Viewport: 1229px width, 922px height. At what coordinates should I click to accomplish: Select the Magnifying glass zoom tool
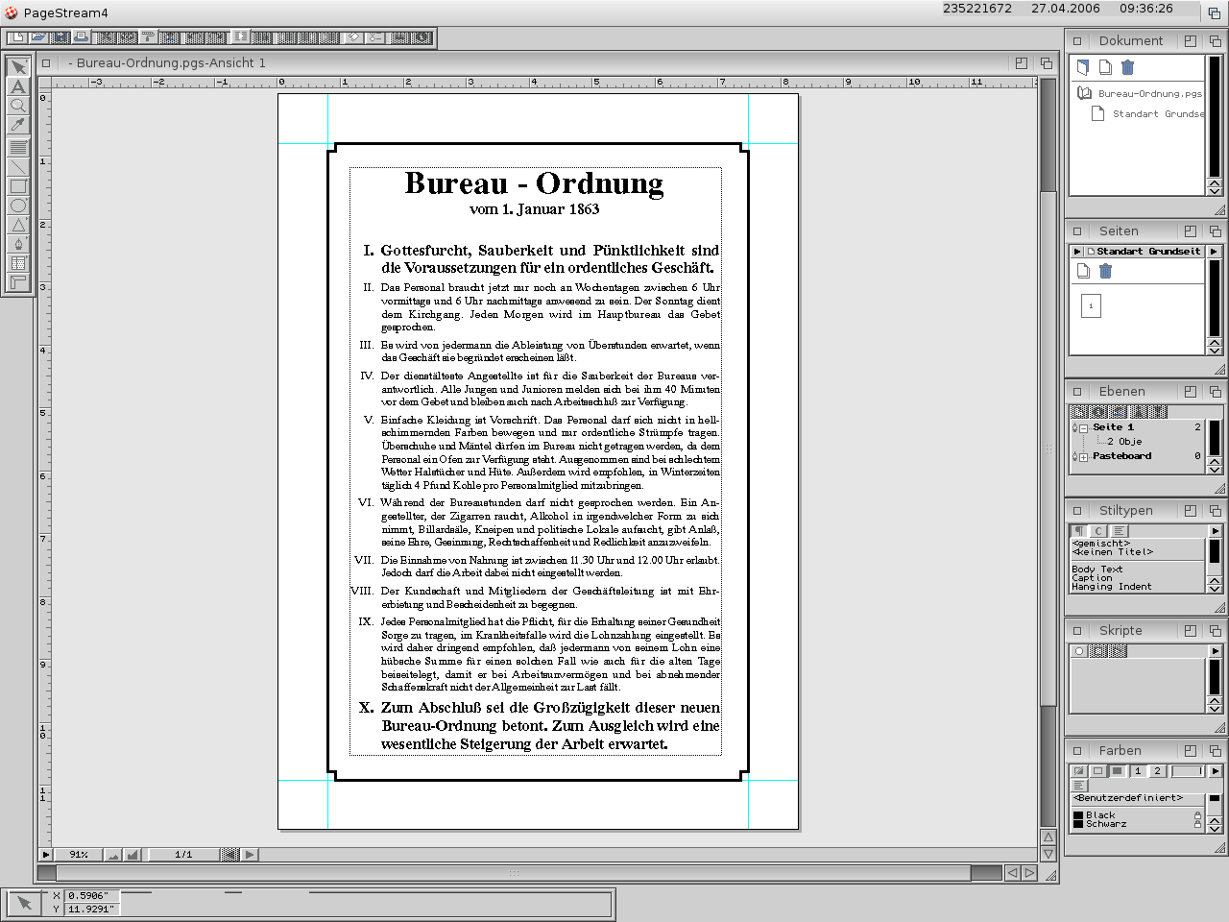pyautogui.click(x=18, y=106)
